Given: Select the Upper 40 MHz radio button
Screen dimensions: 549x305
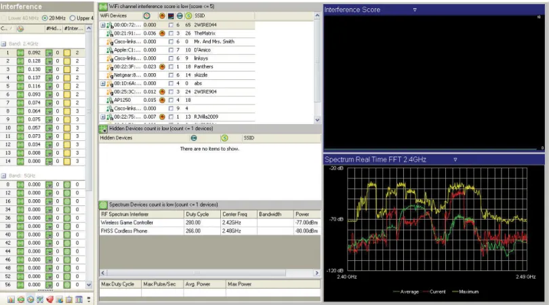Looking at the screenshot, I should [x=73, y=18].
